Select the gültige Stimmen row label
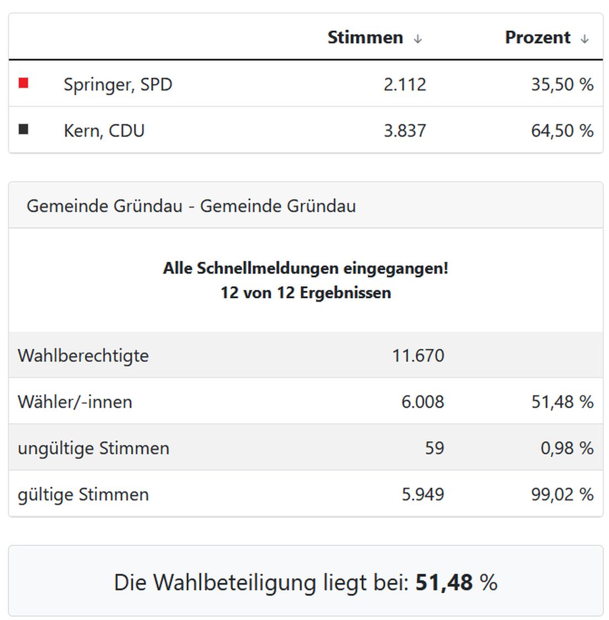Screen dimensions: 609x620 pos(83,494)
